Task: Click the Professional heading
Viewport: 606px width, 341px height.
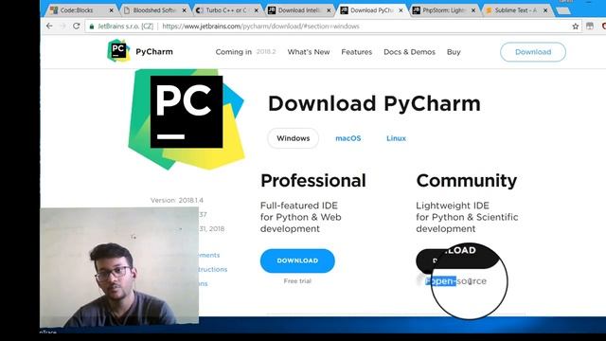Action: pos(313,181)
